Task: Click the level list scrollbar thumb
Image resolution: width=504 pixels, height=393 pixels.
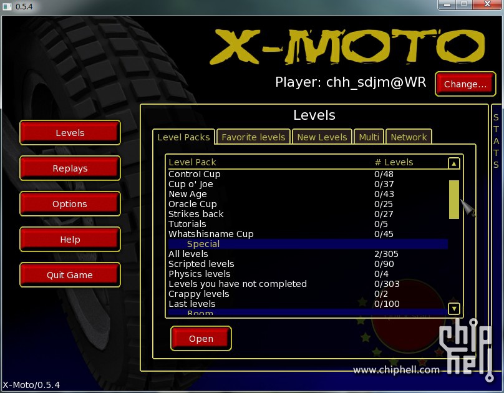Action: pos(454,199)
